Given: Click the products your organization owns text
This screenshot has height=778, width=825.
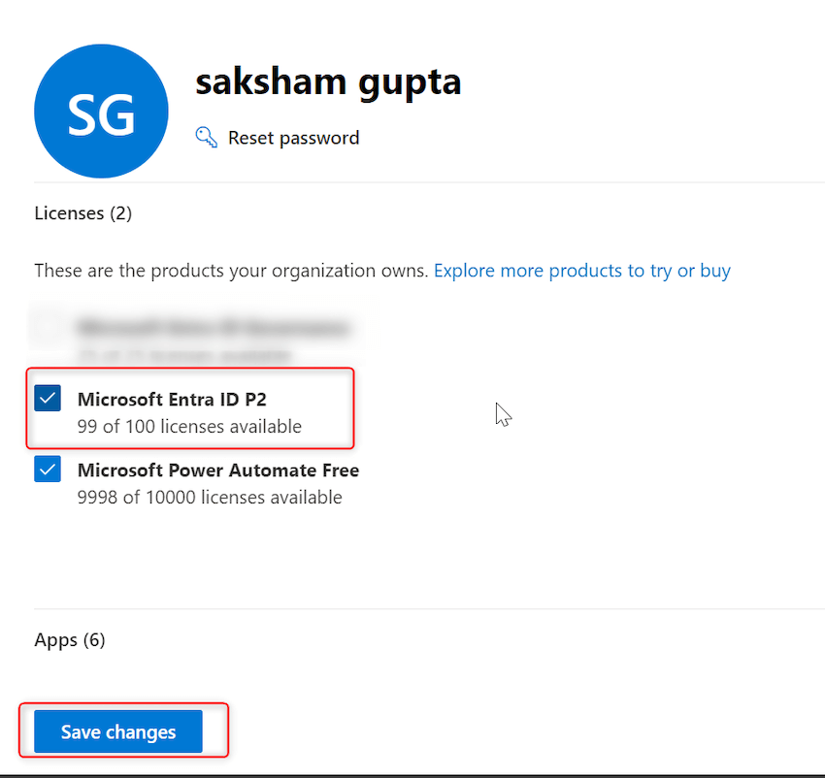Looking at the screenshot, I should point(231,271).
